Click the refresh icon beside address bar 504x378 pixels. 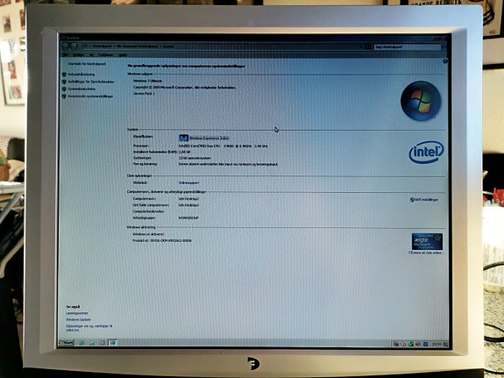click(369, 46)
